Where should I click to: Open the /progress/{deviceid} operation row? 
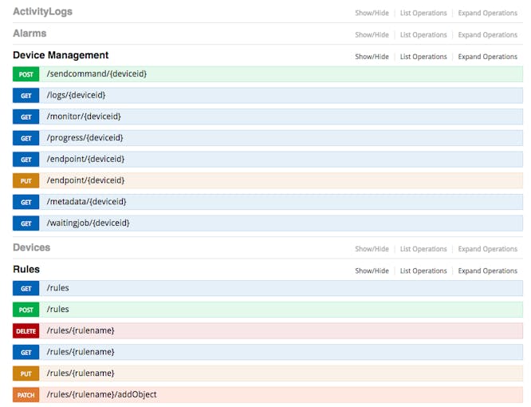(268, 138)
